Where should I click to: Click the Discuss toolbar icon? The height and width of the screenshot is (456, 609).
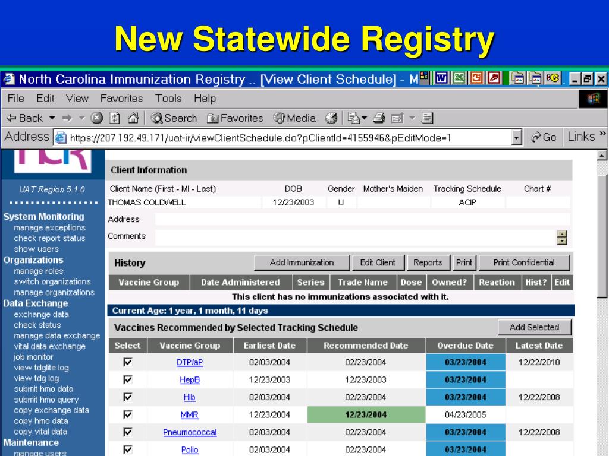(427, 118)
